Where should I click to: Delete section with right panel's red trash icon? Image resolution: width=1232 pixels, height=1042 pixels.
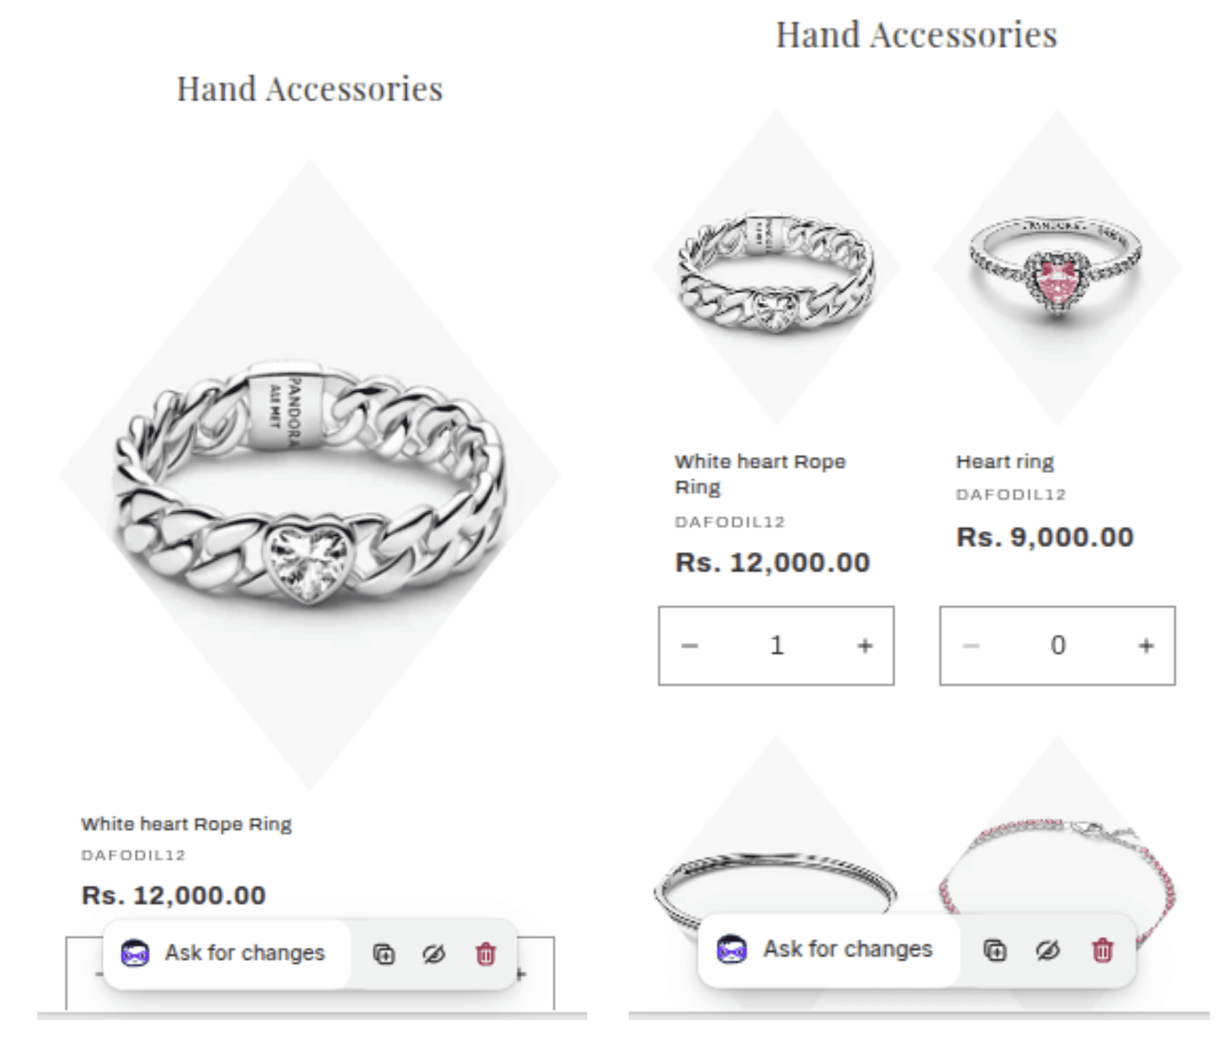tap(1102, 950)
